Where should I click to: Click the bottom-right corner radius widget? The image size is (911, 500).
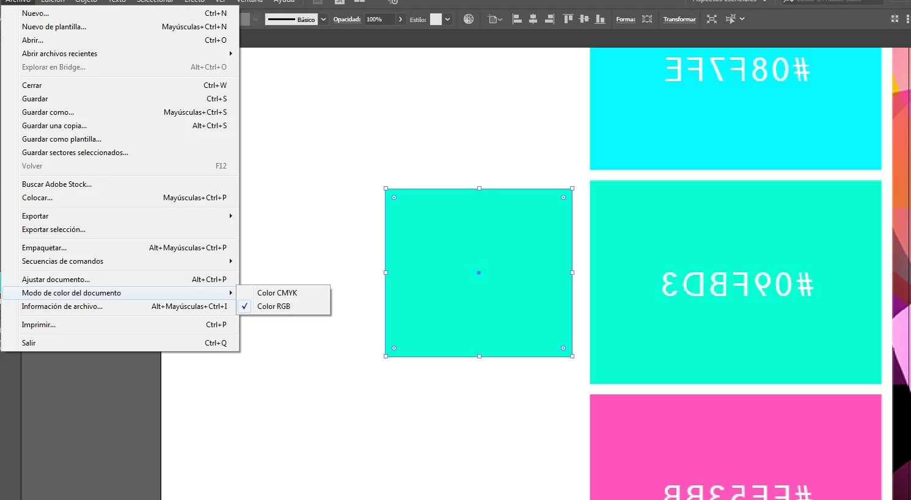(563, 348)
